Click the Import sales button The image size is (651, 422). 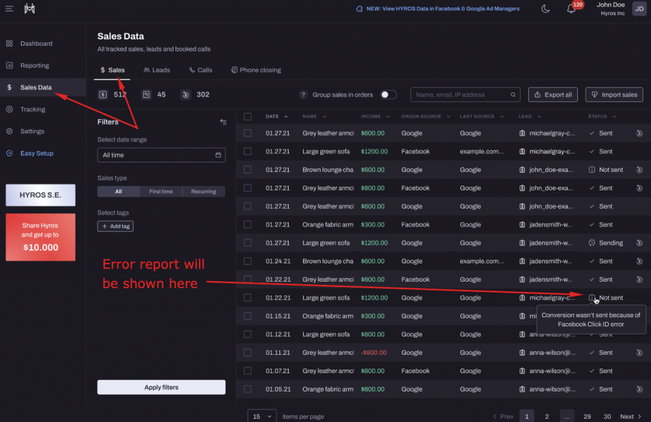click(x=614, y=95)
